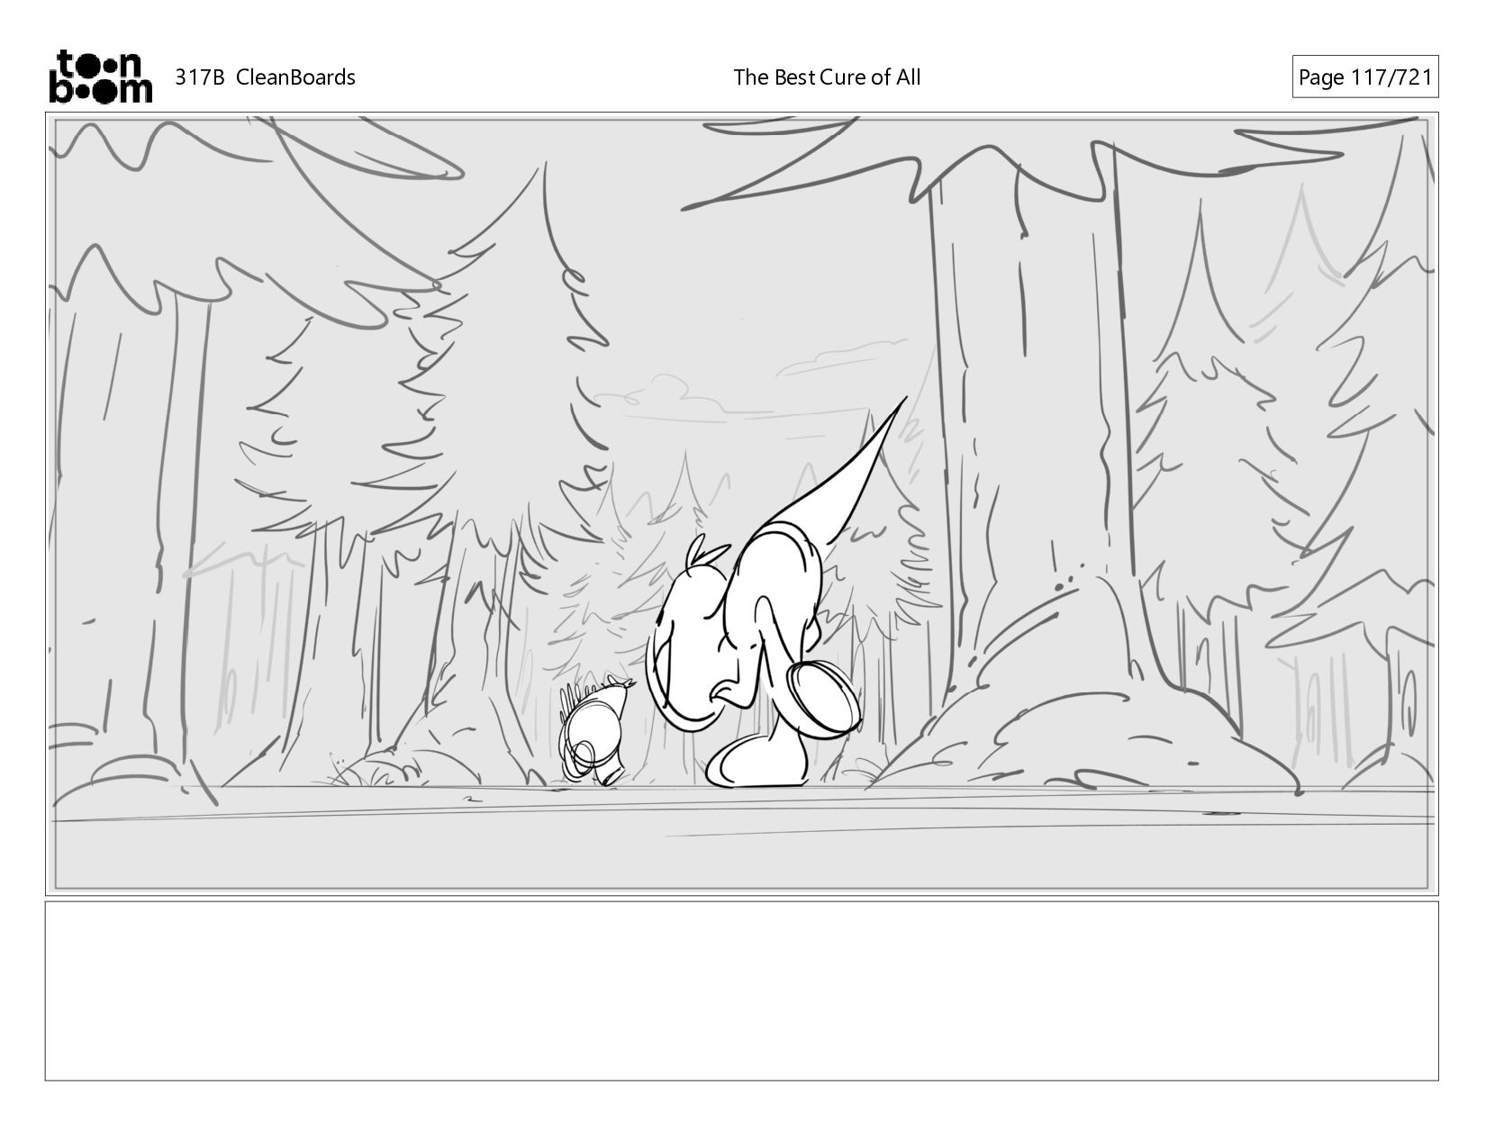Click the 'Page 117/721' page indicator

coord(1364,77)
